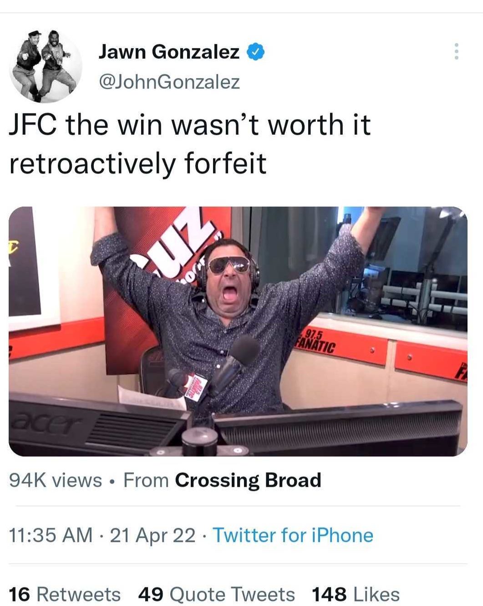The height and width of the screenshot is (606, 483).
Task: Play the embedded radio studio video
Action: 238,331
